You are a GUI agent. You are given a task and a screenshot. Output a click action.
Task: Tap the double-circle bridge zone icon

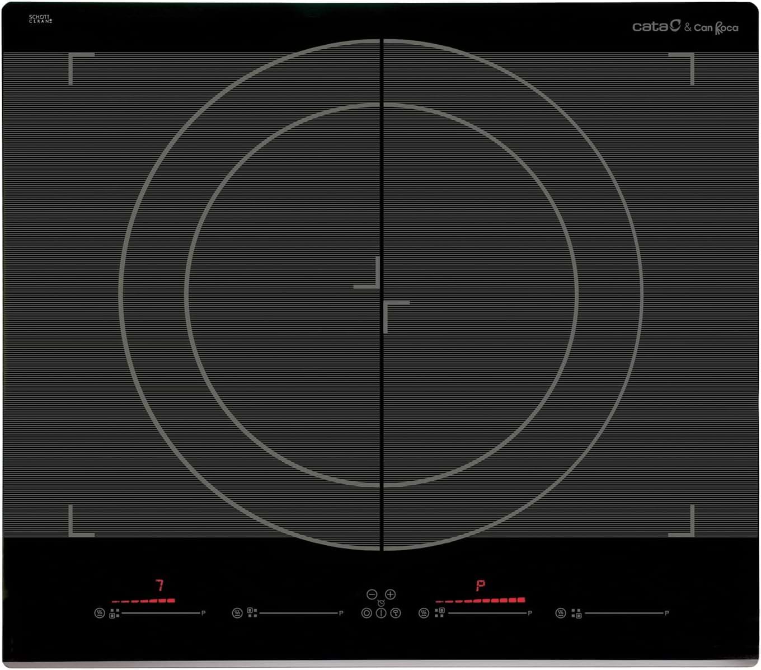[x=367, y=613]
